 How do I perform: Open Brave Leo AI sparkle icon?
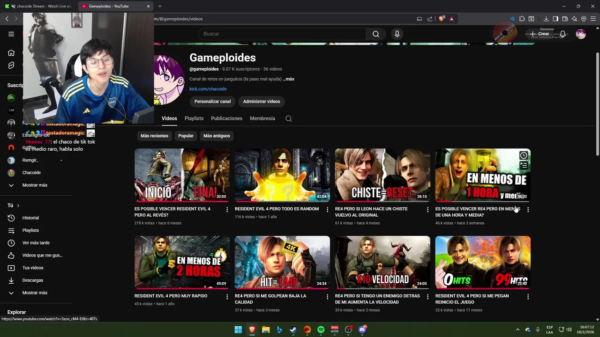(x=574, y=19)
